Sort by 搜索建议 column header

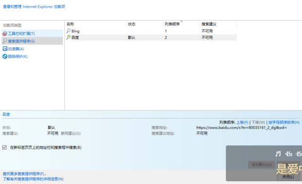click(209, 24)
